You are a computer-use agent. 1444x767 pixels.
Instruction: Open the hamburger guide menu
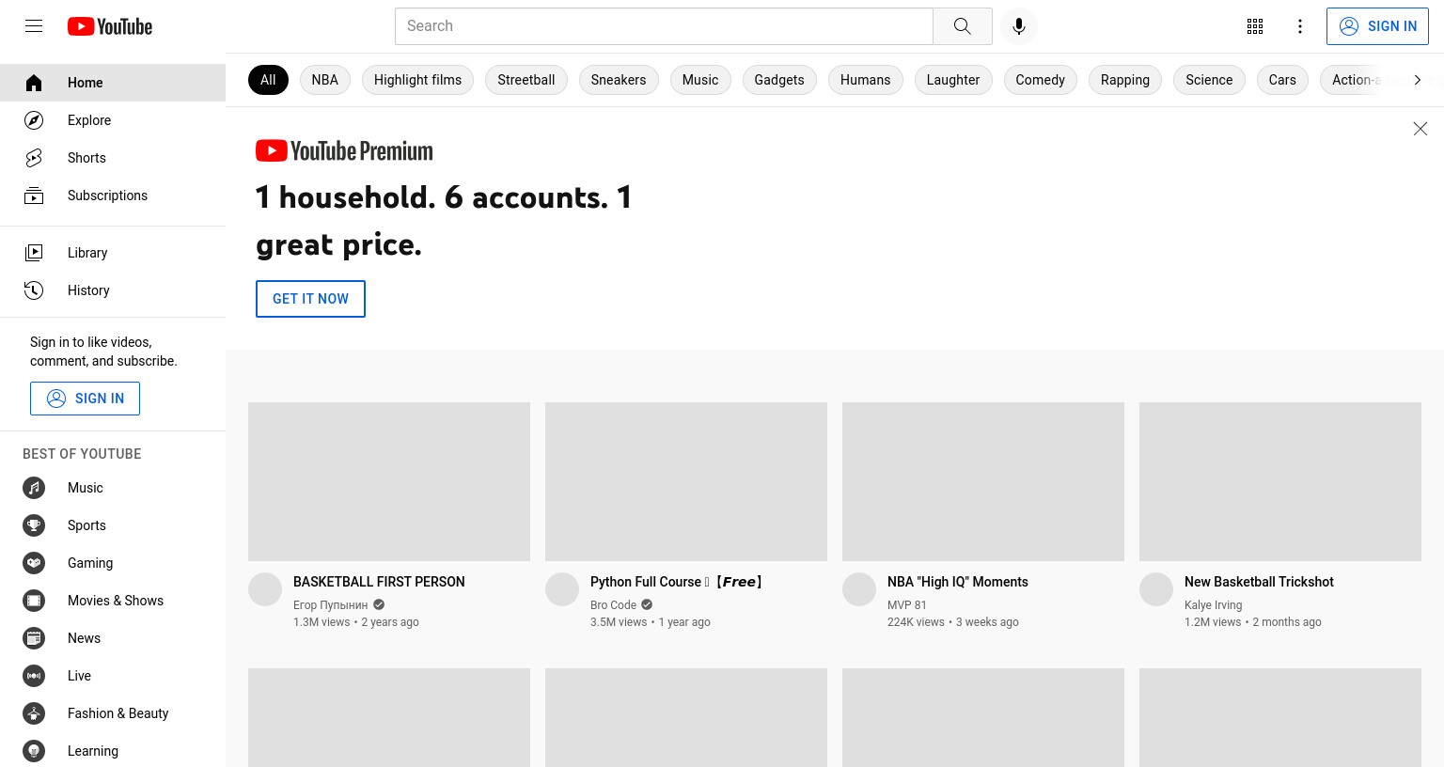tap(34, 26)
